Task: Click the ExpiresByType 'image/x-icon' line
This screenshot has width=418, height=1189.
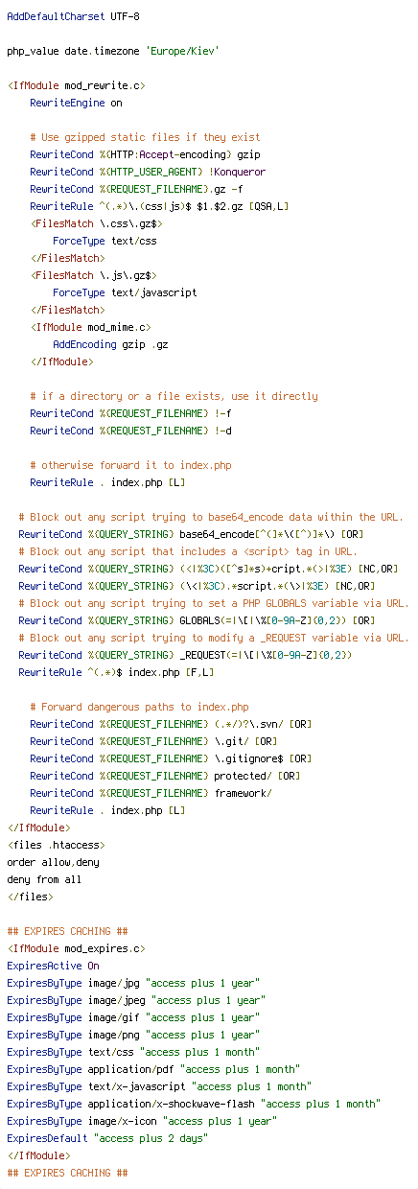Action: click(x=142, y=1121)
